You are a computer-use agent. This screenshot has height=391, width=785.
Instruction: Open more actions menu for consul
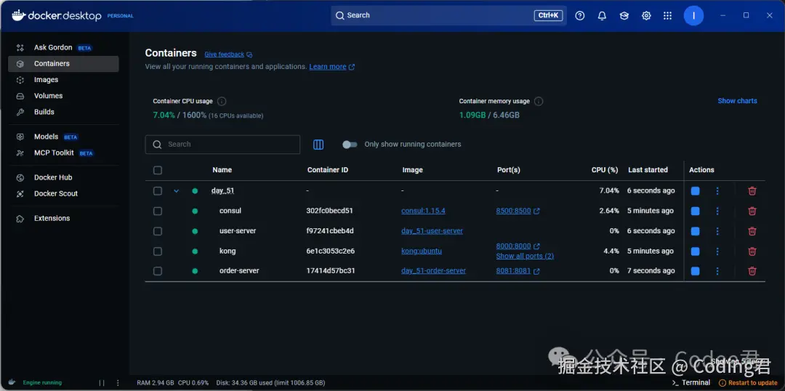tap(717, 211)
